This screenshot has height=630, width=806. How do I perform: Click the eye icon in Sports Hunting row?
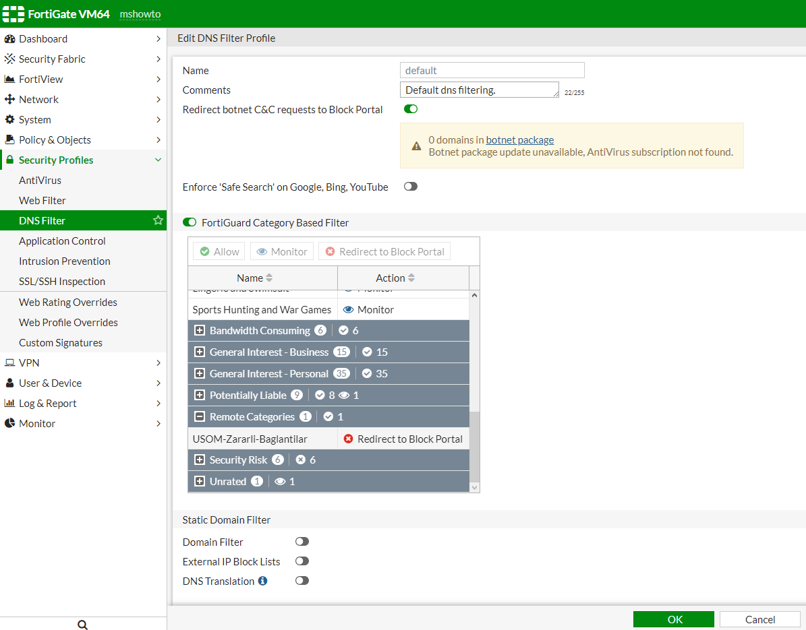click(348, 309)
